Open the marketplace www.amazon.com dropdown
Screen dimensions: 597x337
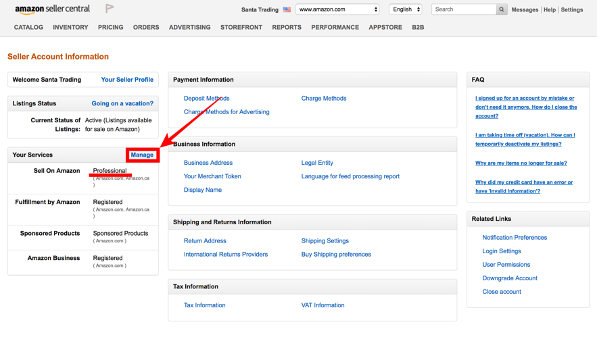coord(338,9)
